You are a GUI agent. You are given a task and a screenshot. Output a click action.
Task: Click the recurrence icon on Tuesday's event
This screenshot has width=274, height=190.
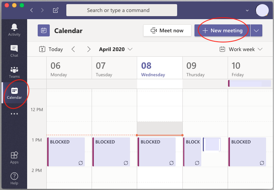pyautogui.click(x=126, y=163)
